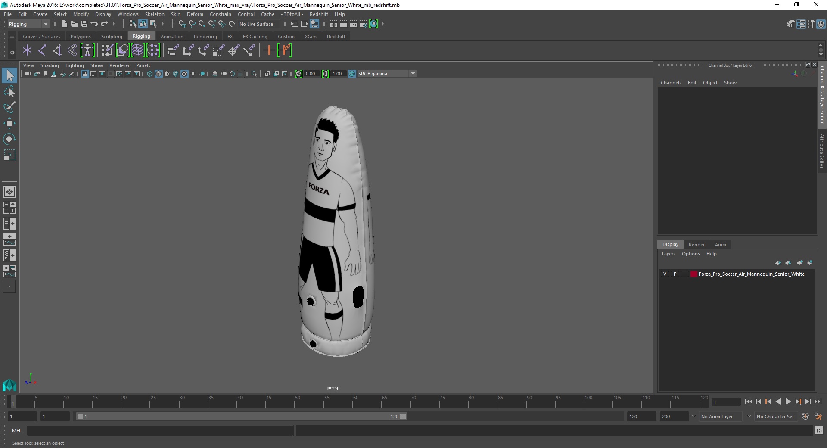Toggle use all lights in viewport

click(193, 74)
